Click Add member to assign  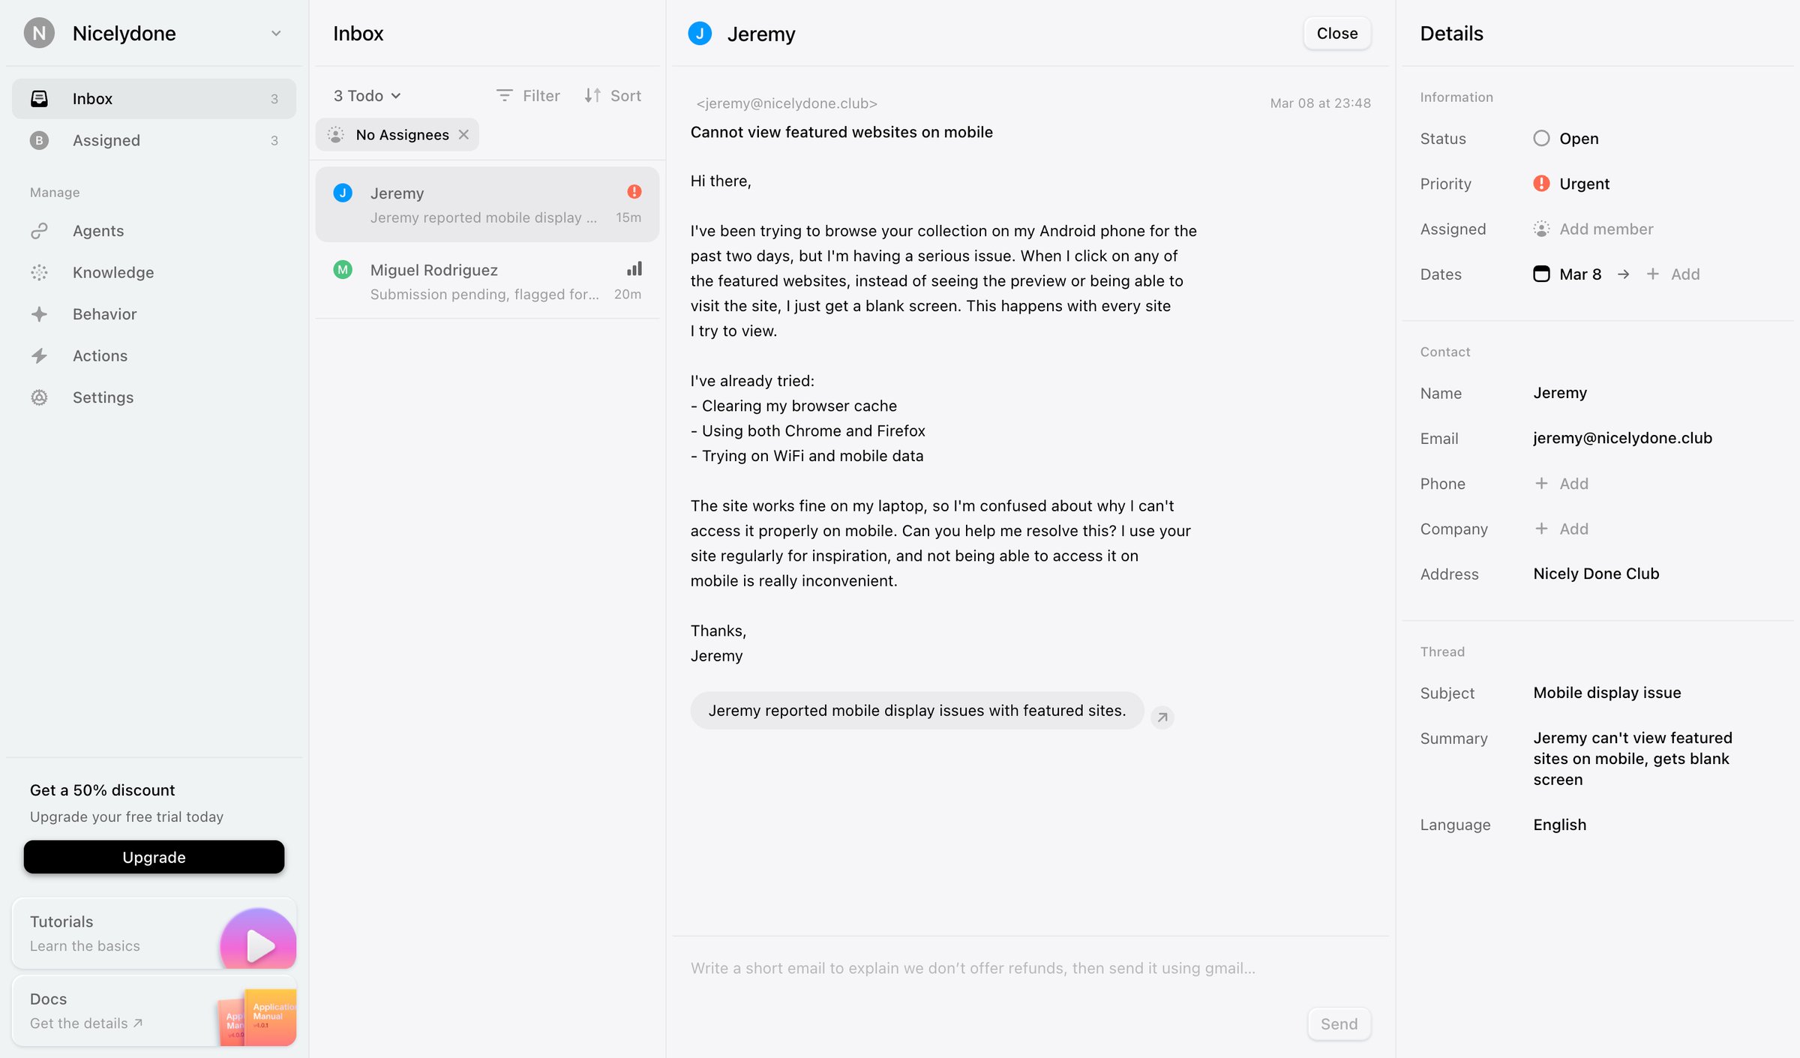pyautogui.click(x=1593, y=229)
